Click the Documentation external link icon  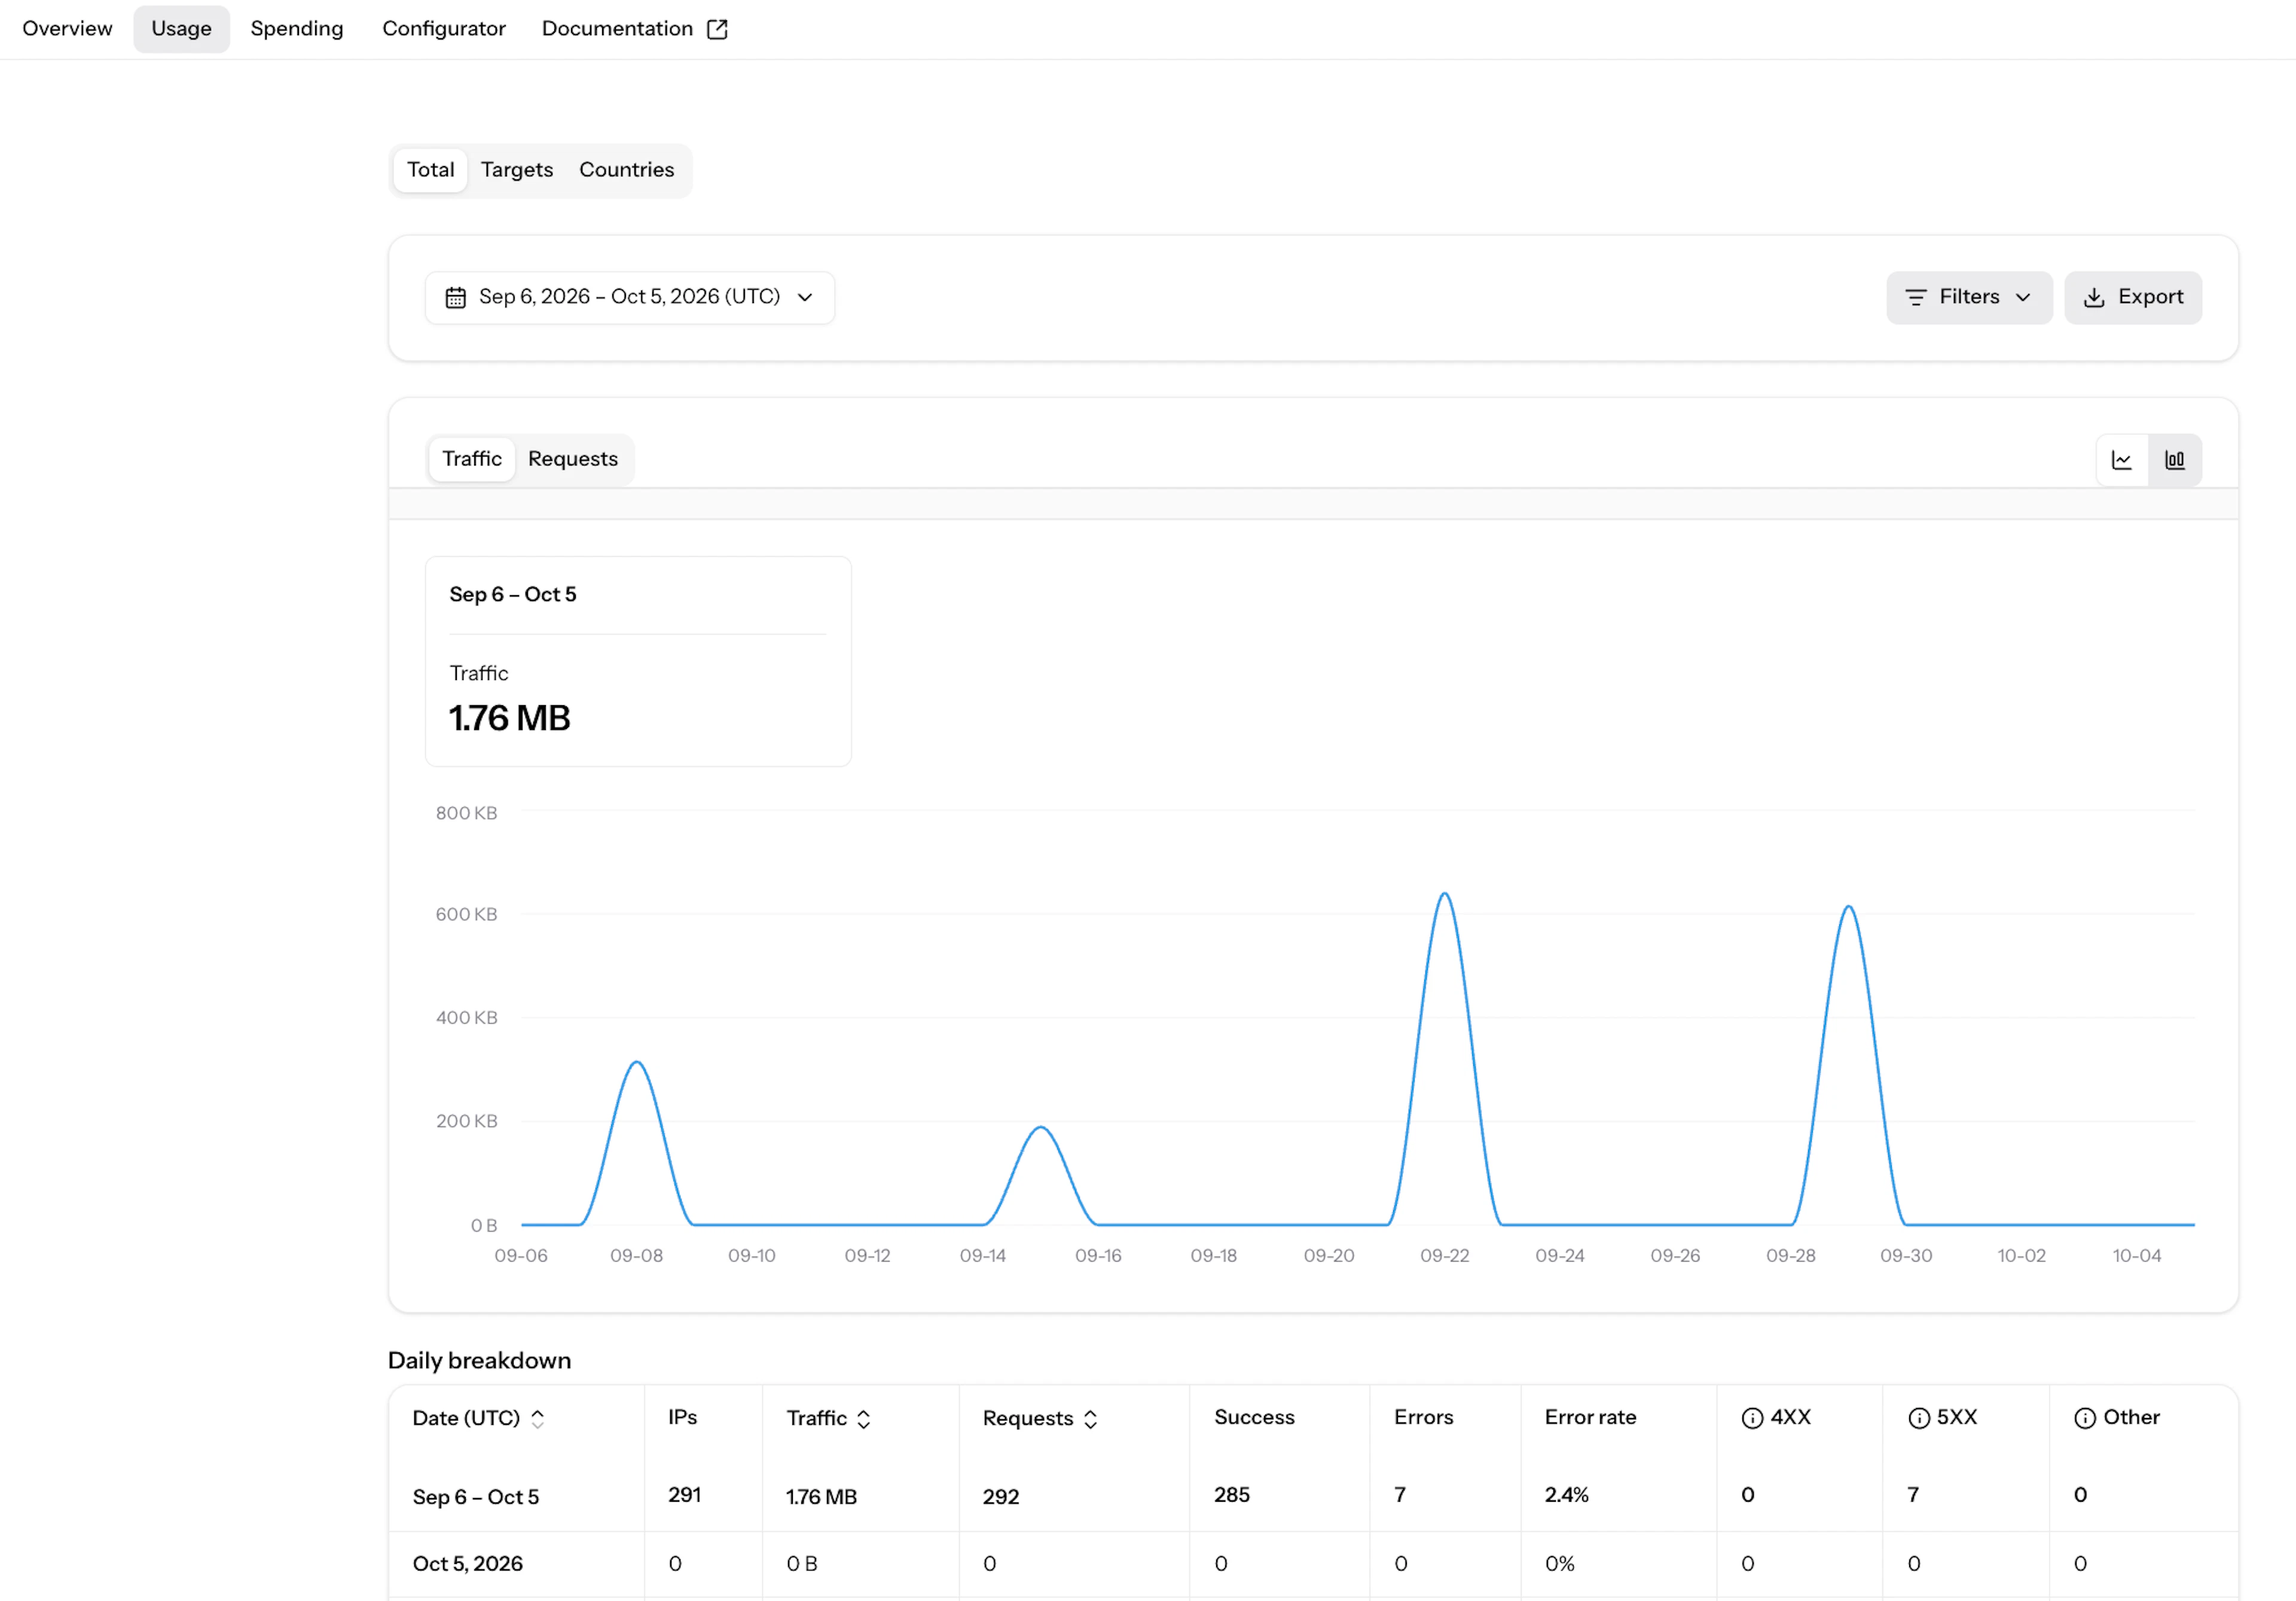click(x=717, y=29)
